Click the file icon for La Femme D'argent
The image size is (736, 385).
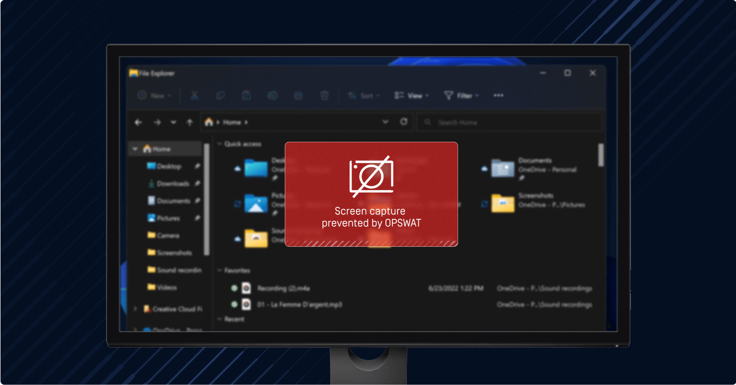pos(246,304)
